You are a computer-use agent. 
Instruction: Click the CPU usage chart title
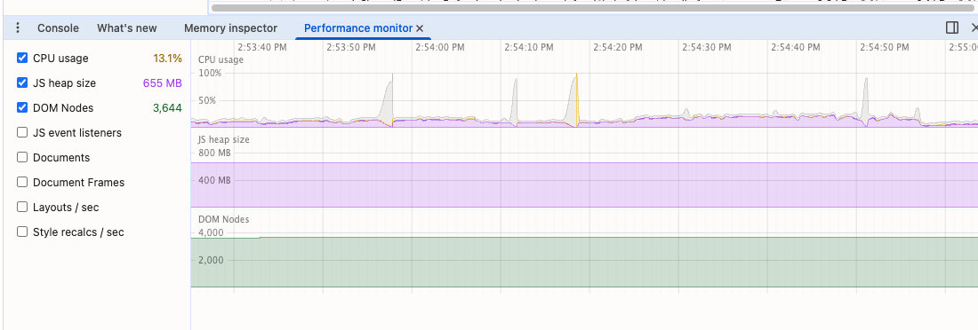click(x=220, y=59)
